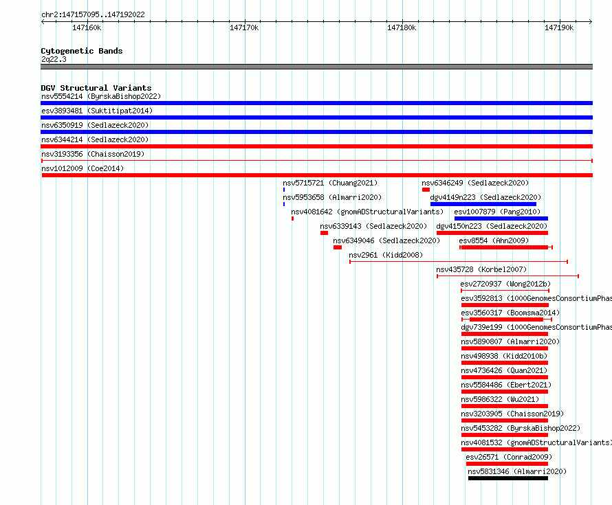Open nsv435728 (Korbel2007) label
This screenshot has height=505, width=612.
pos(481,269)
